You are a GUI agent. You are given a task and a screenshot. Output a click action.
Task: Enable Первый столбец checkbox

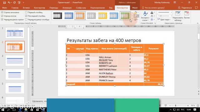(26, 12)
